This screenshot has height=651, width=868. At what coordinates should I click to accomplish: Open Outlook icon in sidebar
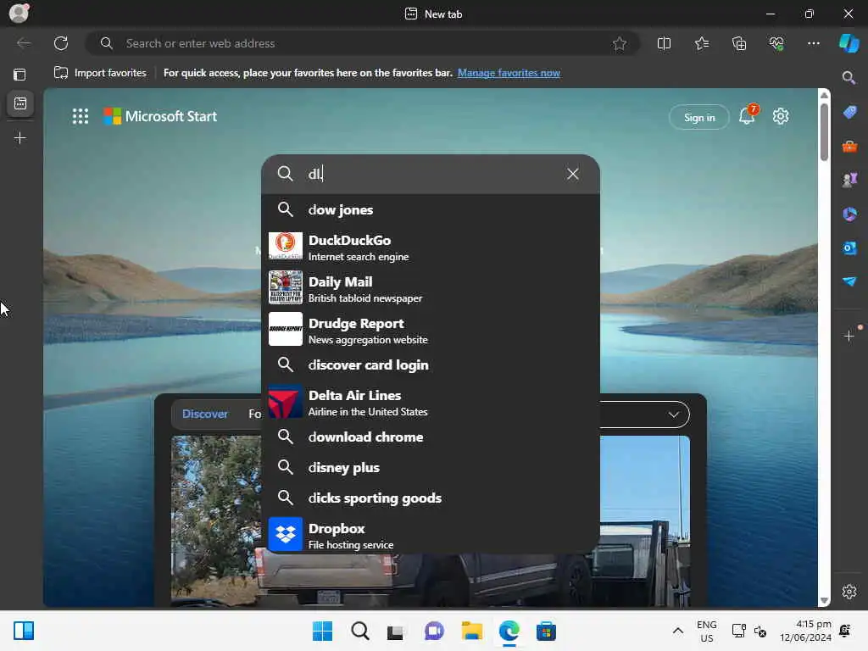click(x=849, y=248)
